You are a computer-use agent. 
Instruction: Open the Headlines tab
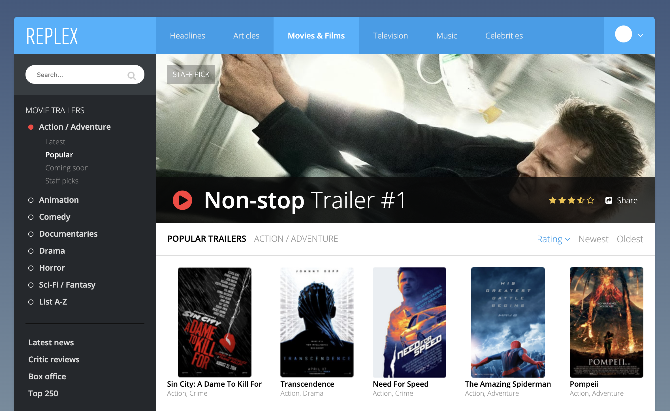(187, 36)
